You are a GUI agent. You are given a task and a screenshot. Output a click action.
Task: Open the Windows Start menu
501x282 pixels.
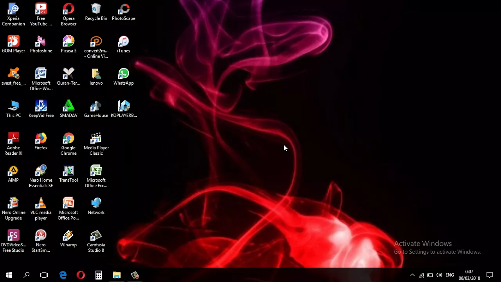pos(9,275)
